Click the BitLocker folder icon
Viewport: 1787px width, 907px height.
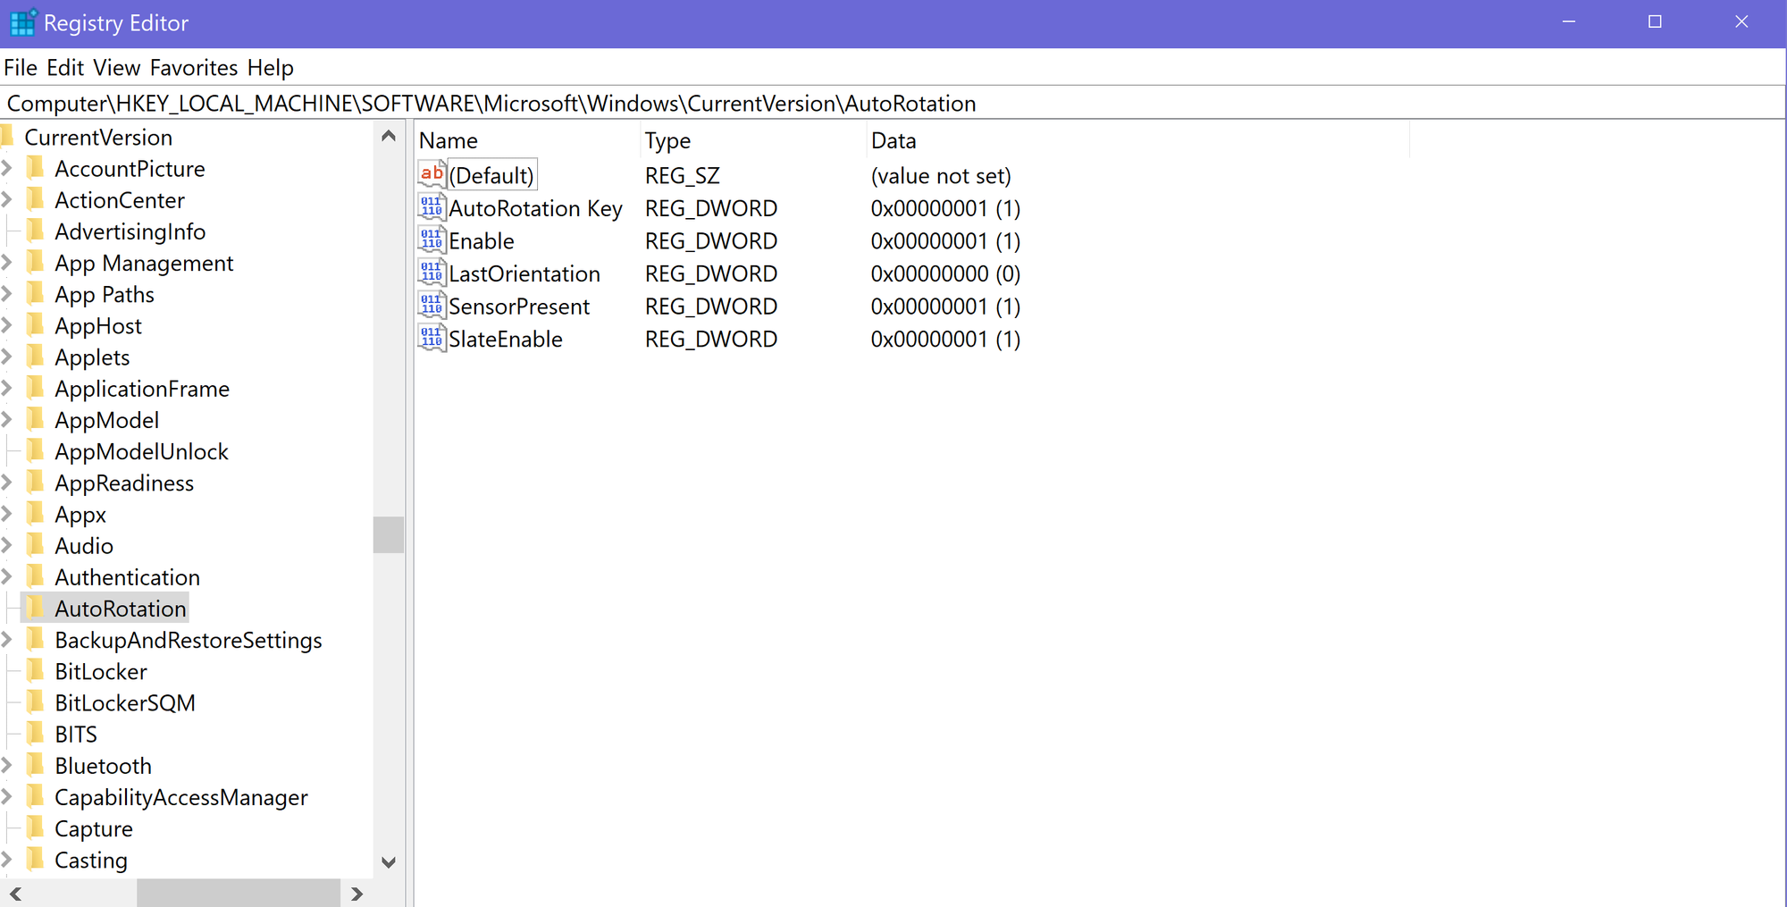click(36, 671)
